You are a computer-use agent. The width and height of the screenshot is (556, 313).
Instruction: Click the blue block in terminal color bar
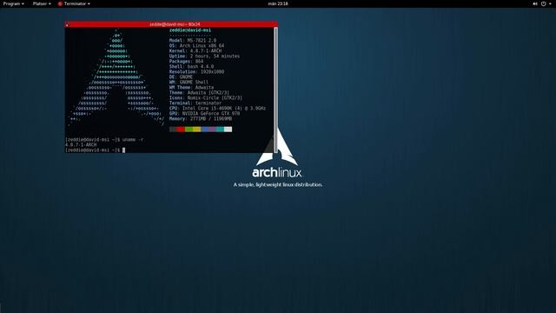click(204, 130)
